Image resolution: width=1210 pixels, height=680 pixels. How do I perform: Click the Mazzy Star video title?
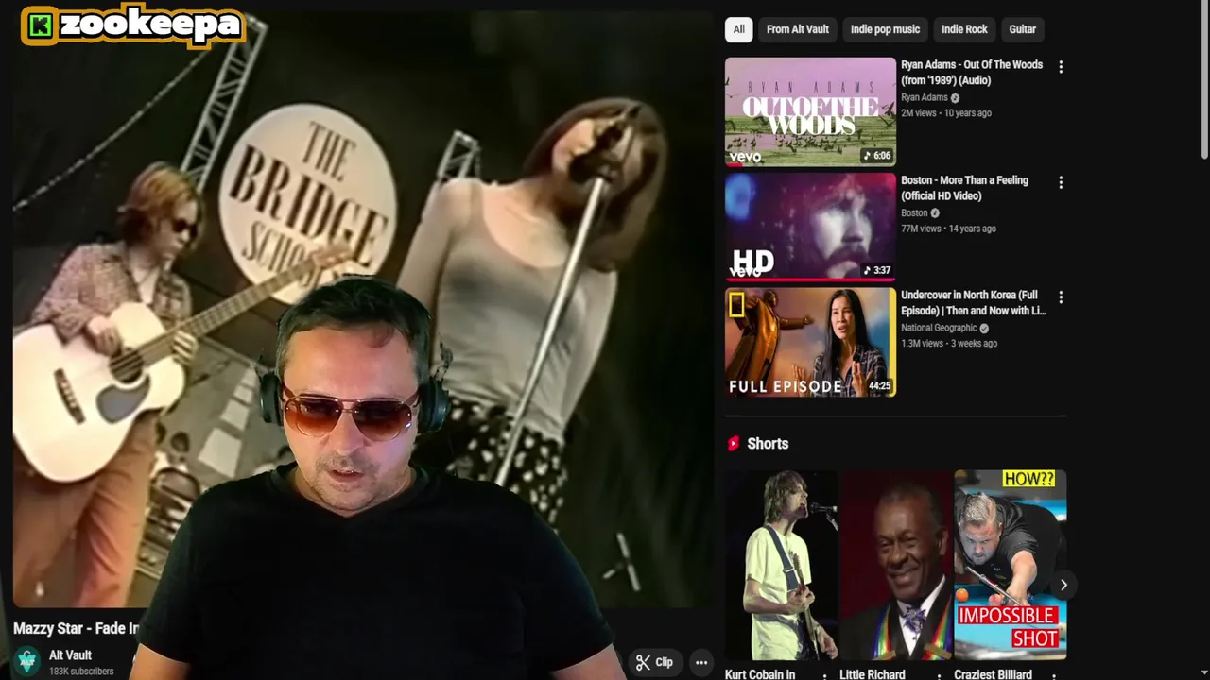click(76, 628)
